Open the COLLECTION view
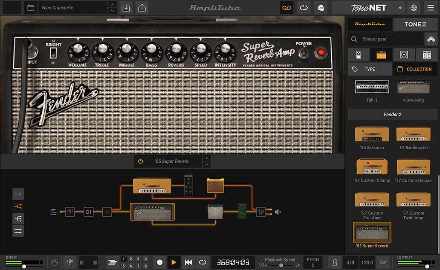The image size is (440, 270). coord(415,69)
